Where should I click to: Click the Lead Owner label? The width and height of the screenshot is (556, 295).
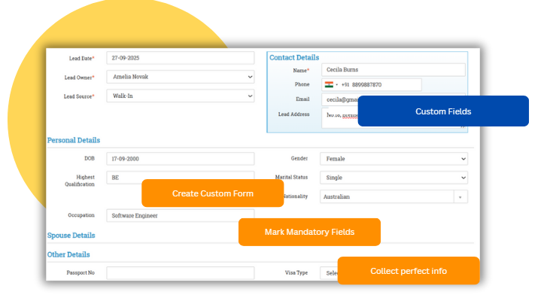pos(80,78)
